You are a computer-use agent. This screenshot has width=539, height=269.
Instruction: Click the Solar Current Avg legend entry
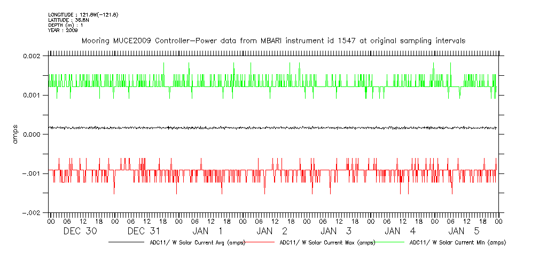coord(197,243)
